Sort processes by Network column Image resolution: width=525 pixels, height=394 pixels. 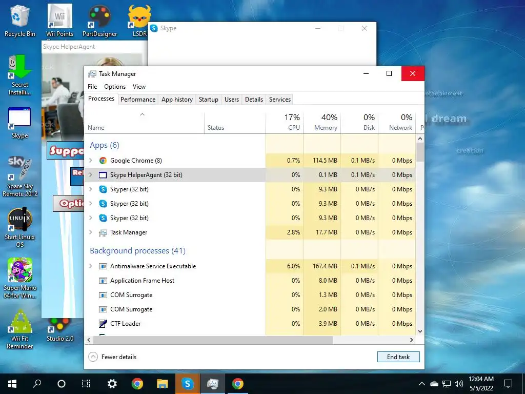[397, 123]
